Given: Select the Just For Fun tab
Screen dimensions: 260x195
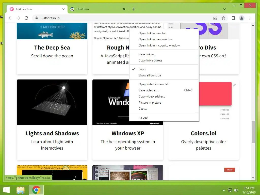Looking at the screenshot, I should coord(37,9).
